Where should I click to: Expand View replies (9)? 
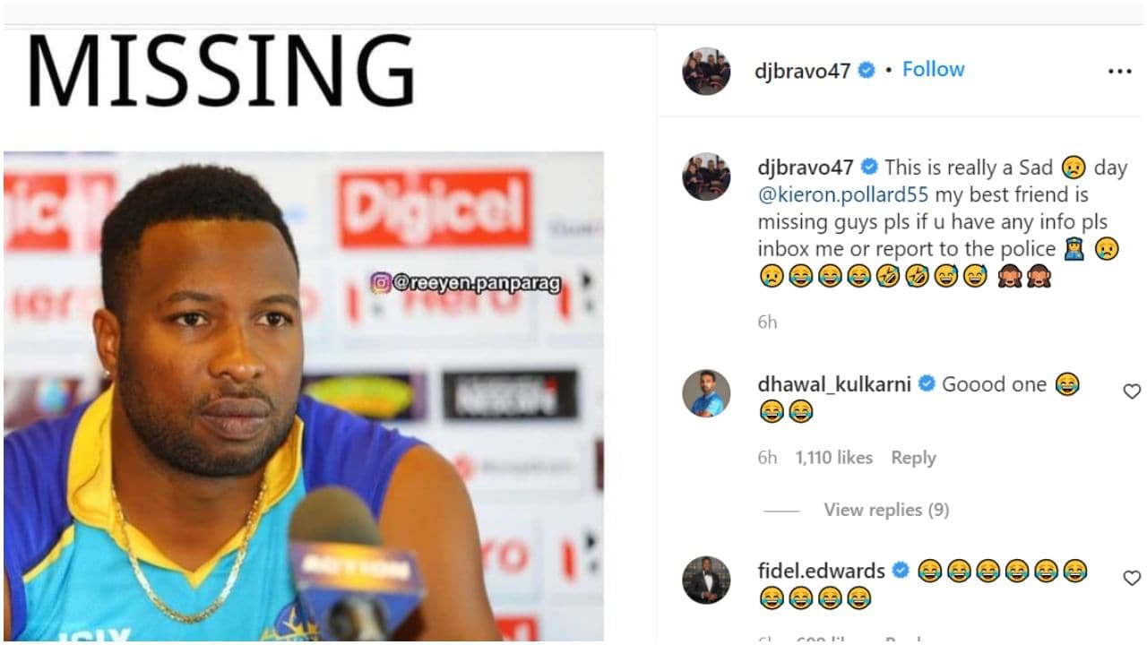[886, 510]
